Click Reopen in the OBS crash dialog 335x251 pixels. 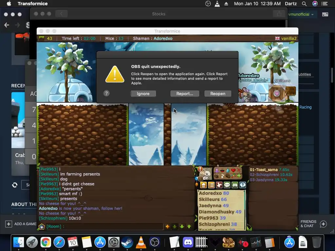218,93
